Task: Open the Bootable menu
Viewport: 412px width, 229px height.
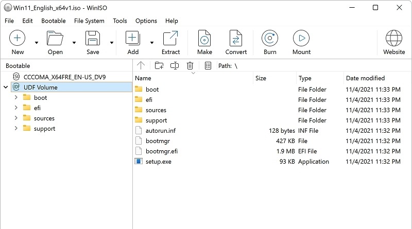Action: 54,21
